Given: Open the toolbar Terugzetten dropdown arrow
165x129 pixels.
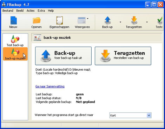Looking at the screenshot, I should pos(147,22).
